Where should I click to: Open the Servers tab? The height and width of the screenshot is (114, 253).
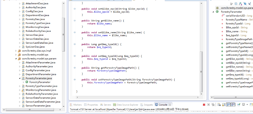[106, 105]
